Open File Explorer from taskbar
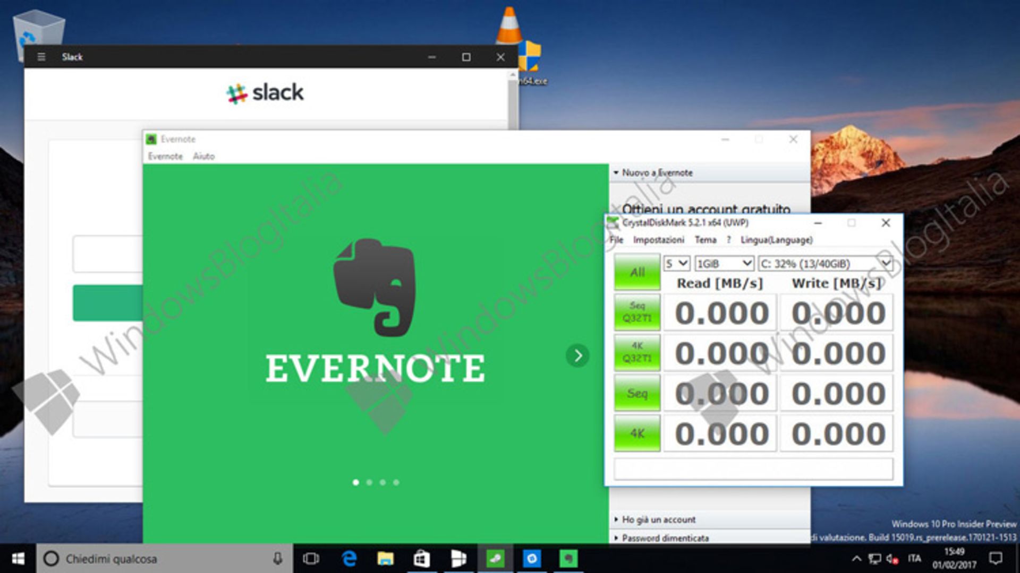 pyautogui.click(x=385, y=558)
